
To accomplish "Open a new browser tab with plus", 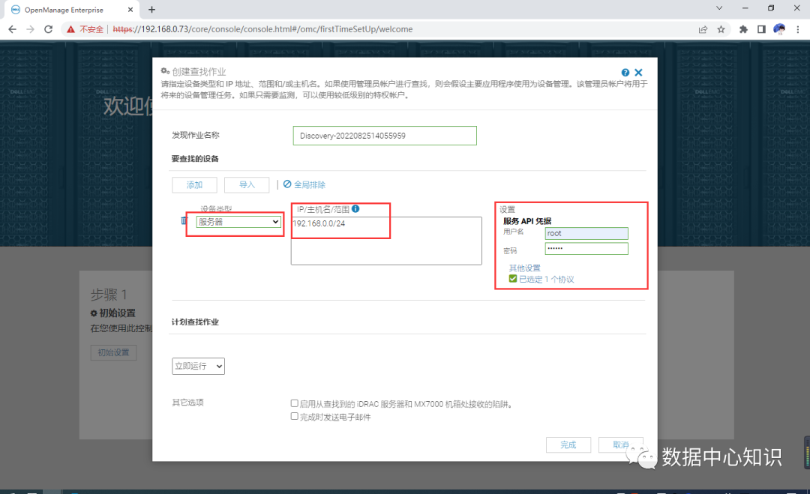I will point(151,10).
